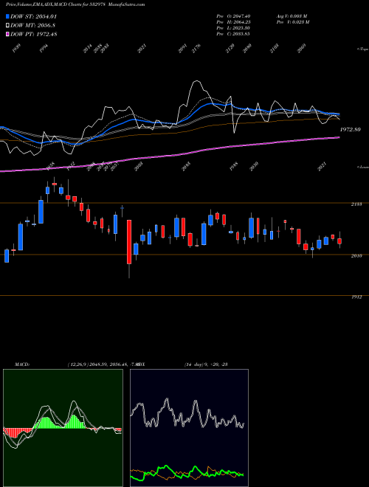Image resolution: width=369 pixels, height=487 pixels.
Task: Click the tall green histogram peak in MACD
Action: click(74, 421)
